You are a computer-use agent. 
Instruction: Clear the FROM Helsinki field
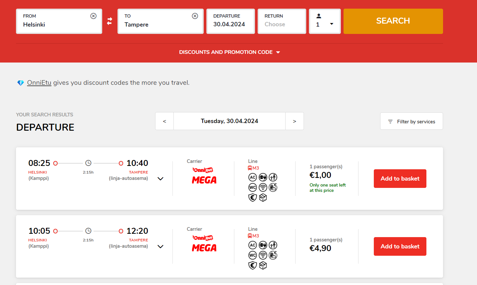click(x=94, y=16)
